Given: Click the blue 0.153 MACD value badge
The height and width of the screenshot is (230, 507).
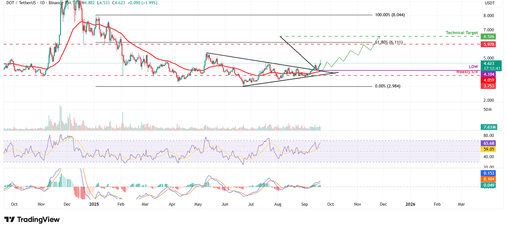Looking at the screenshot, I should pos(489,173).
